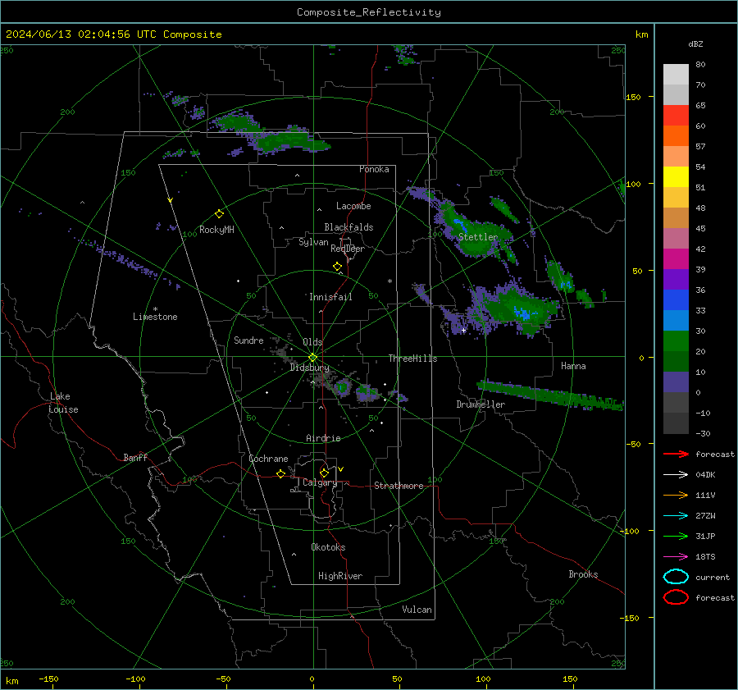Click the Limestone label
This screenshot has height=690, width=738.
click(x=155, y=317)
